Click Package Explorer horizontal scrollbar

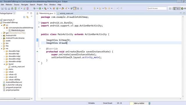point(15,99)
